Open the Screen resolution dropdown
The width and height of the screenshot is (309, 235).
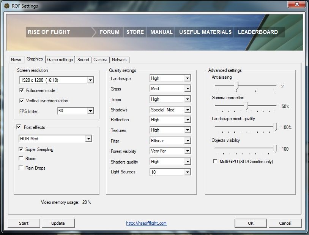coord(57,80)
